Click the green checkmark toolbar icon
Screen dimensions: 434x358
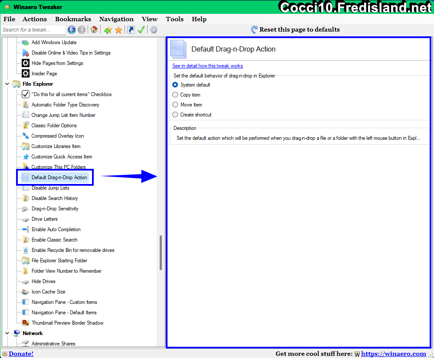[x=141, y=29]
